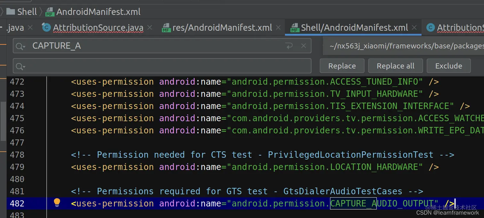484x218 pixels.
Task: Click the left-edge vertical scrollbar thumb
Action: coord(3,121)
